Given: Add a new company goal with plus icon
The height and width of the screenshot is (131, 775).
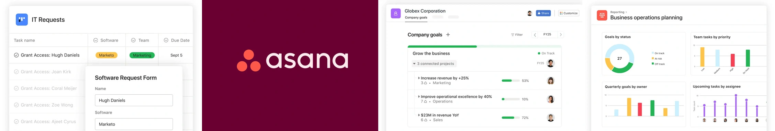Looking at the screenshot, I should click(x=448, y=35).
